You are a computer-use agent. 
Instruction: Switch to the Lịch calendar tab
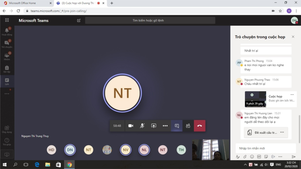7,81
